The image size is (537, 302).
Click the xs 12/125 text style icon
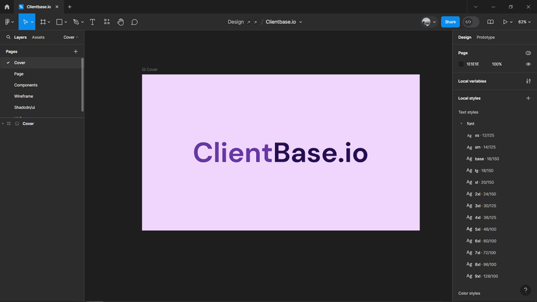(x=469, y=135)
